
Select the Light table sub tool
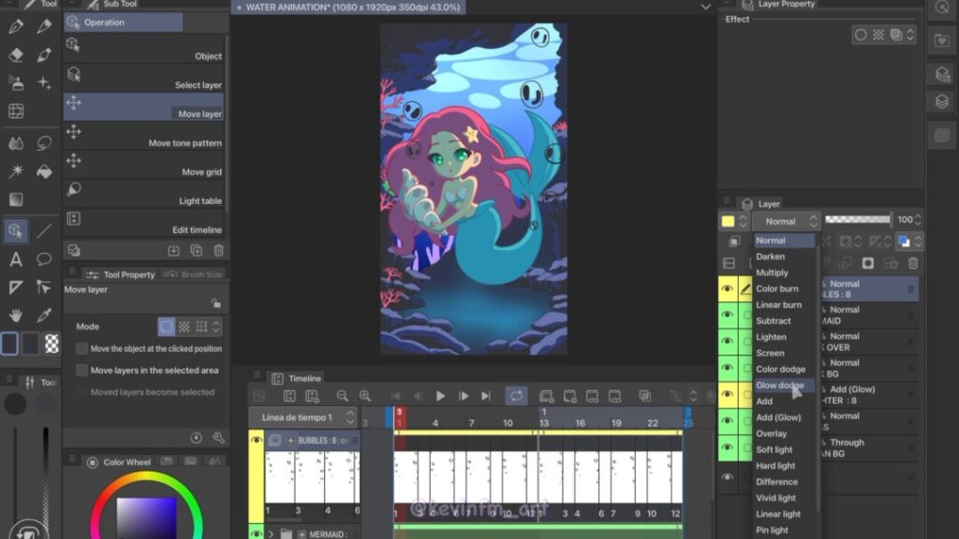(143, 195)
